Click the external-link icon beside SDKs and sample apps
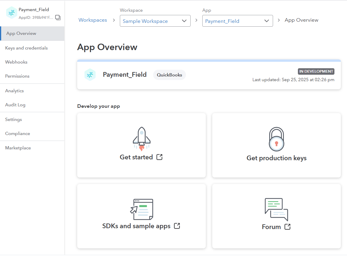The image size is (347, 256). (x=177, y=226)
